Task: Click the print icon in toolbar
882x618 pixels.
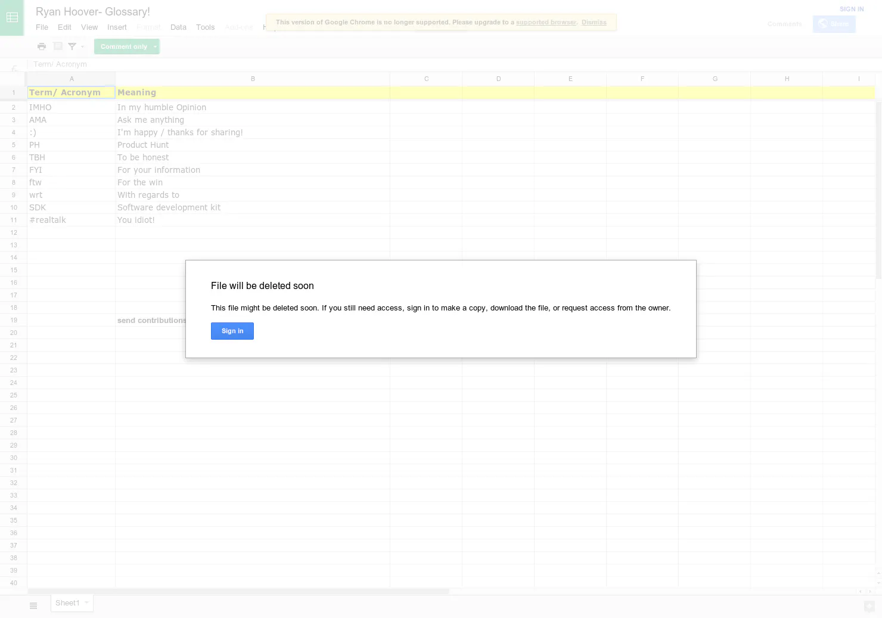Action: pyautogui.click(x=42, y=46)
